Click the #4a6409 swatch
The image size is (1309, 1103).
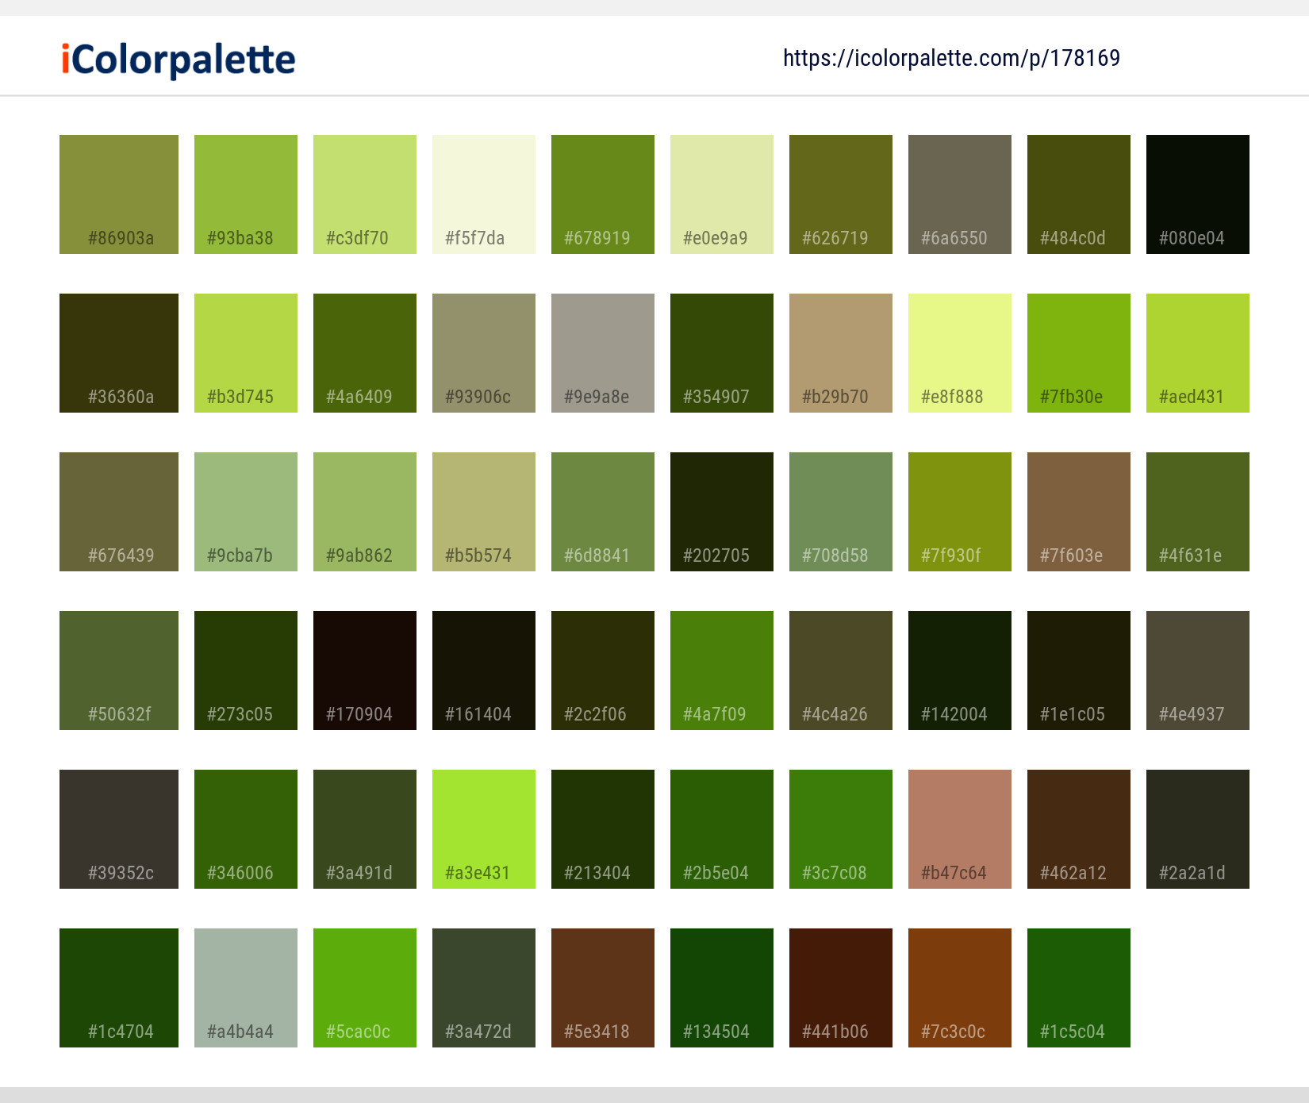point(365,353)
